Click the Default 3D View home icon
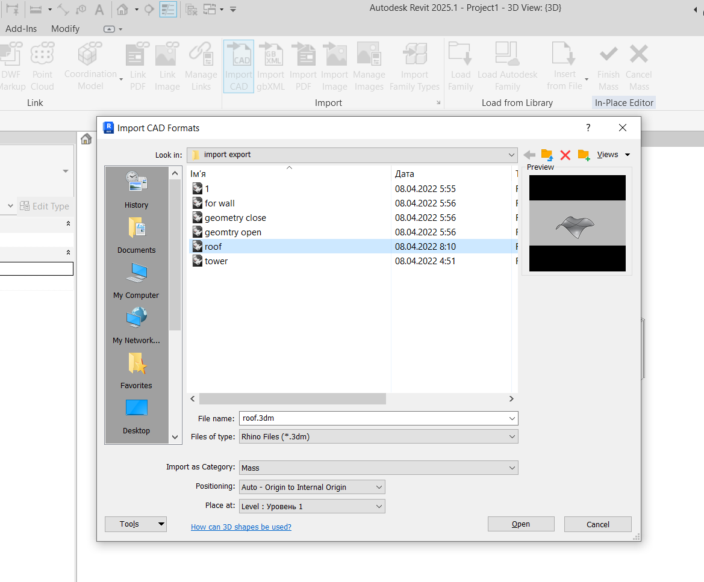This screenshot has width=704, height=582. click(122, 10)
